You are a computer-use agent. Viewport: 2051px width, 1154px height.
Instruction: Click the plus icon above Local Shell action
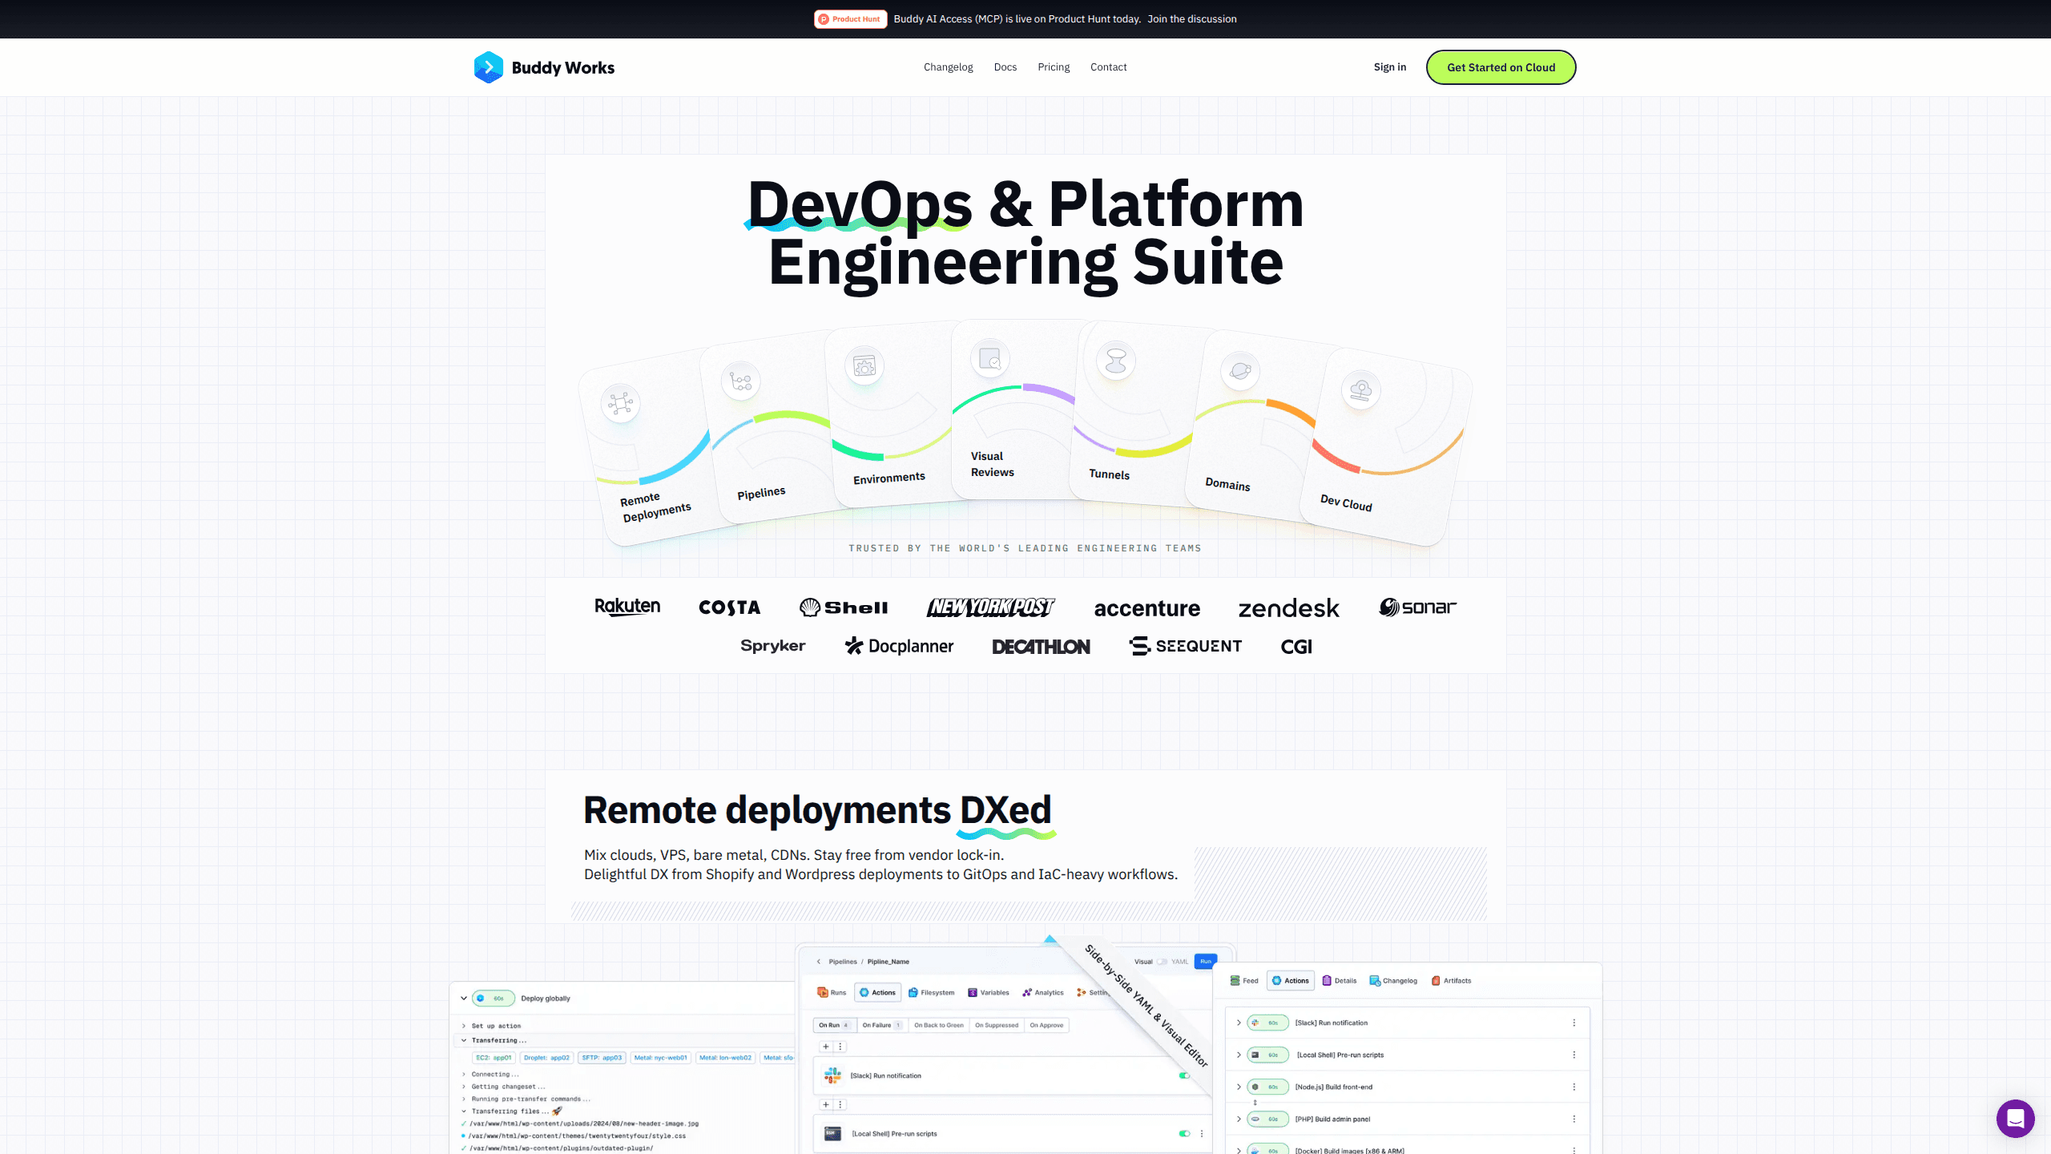(x=826, y=1104)
